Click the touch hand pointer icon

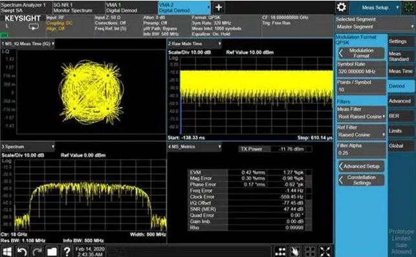295,251
